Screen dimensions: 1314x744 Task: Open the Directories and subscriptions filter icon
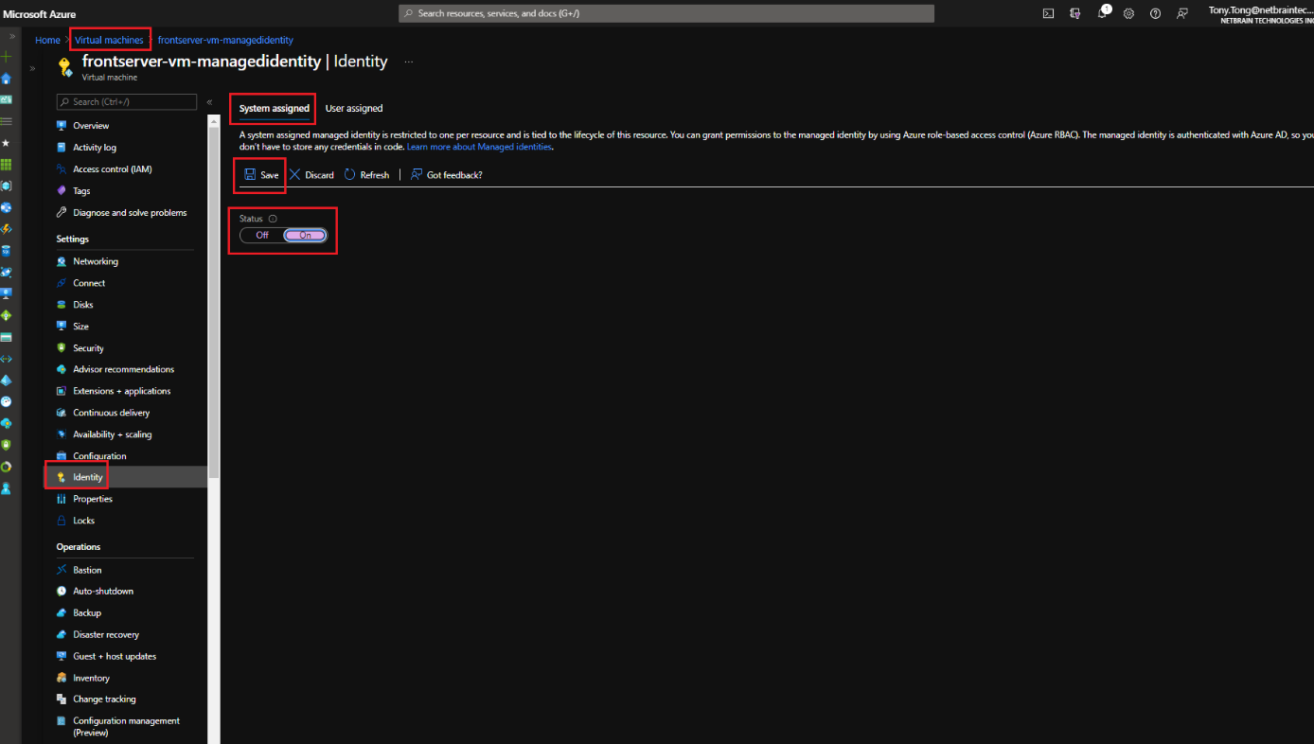pyautogui.click(x=1074, y=13)
